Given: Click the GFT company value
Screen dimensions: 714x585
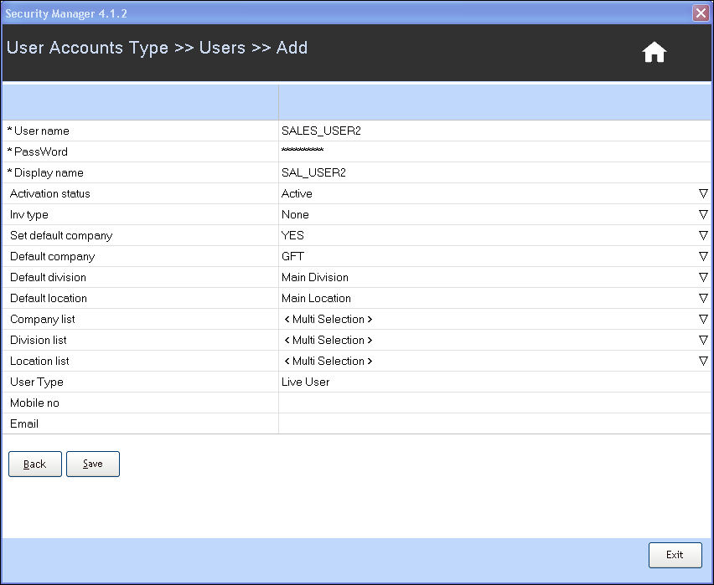Looking at the screenshot, I should click(x=292, y=257).
